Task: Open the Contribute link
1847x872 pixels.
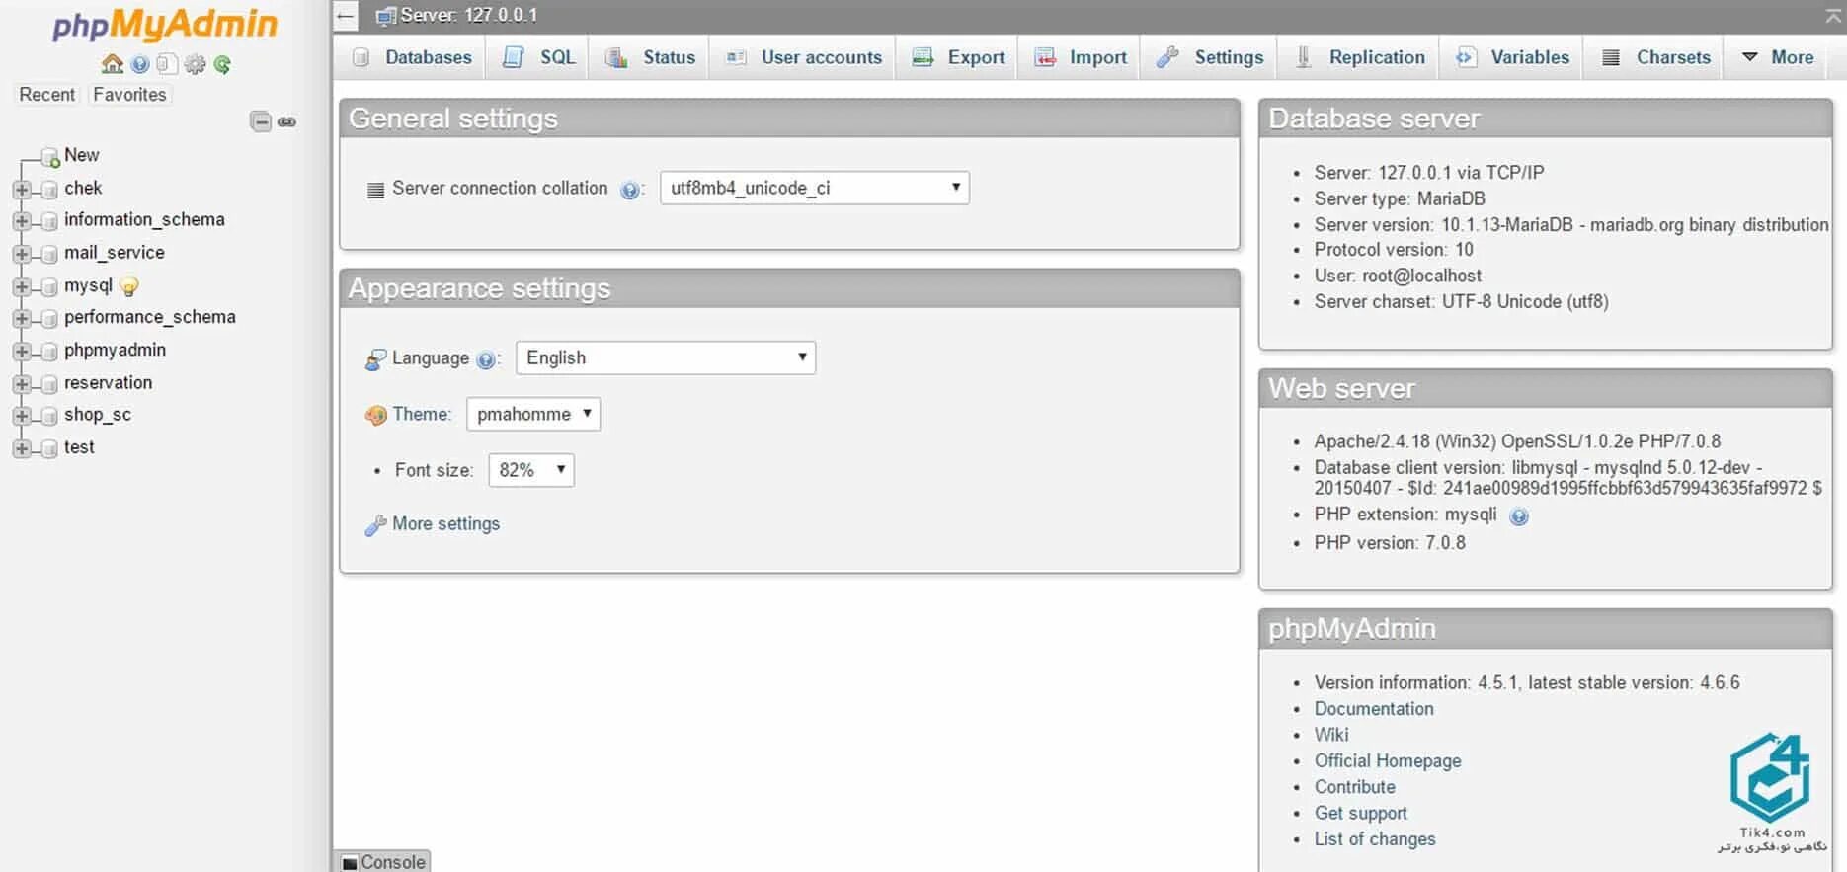Action: pos(1354,787)
